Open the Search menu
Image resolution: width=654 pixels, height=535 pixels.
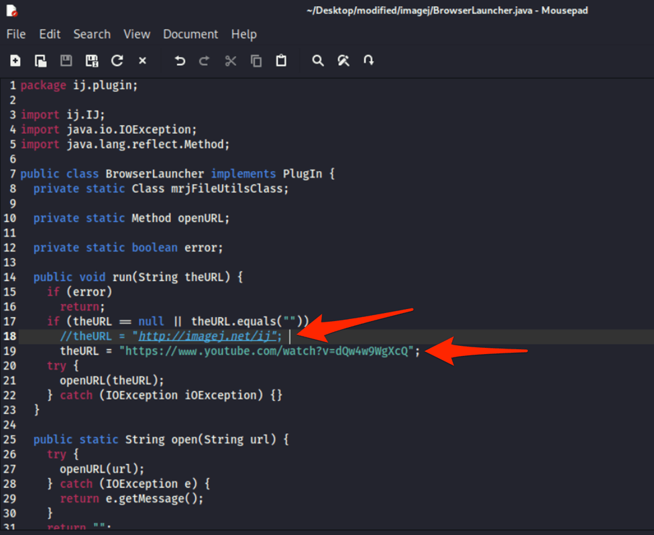click(92, 34)
